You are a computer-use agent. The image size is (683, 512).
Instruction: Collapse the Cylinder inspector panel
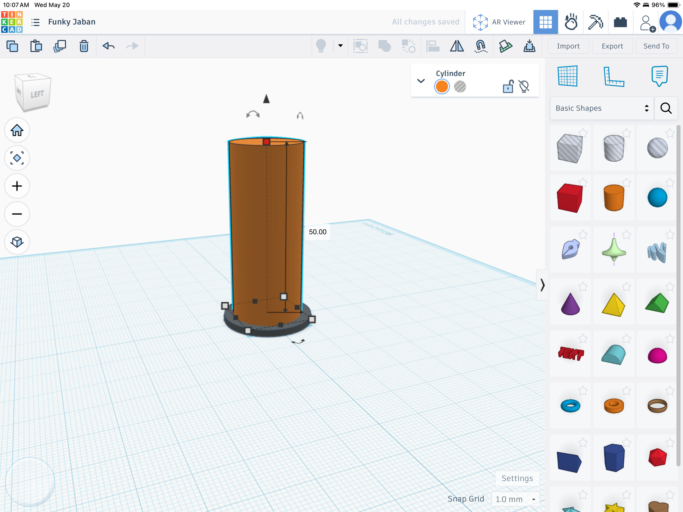(421, 81)
